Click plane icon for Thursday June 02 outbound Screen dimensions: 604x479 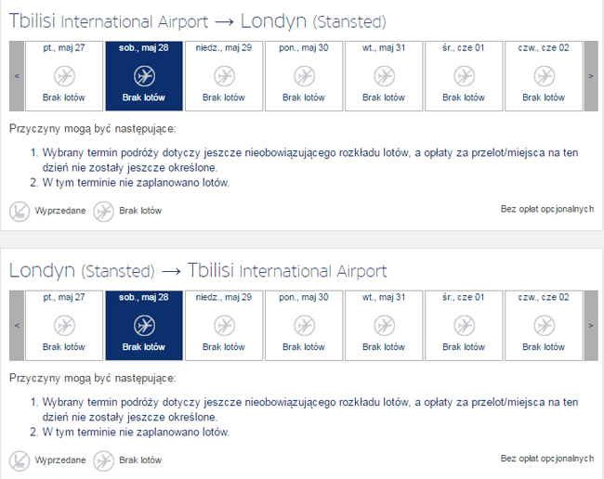(x=544, y=75)
